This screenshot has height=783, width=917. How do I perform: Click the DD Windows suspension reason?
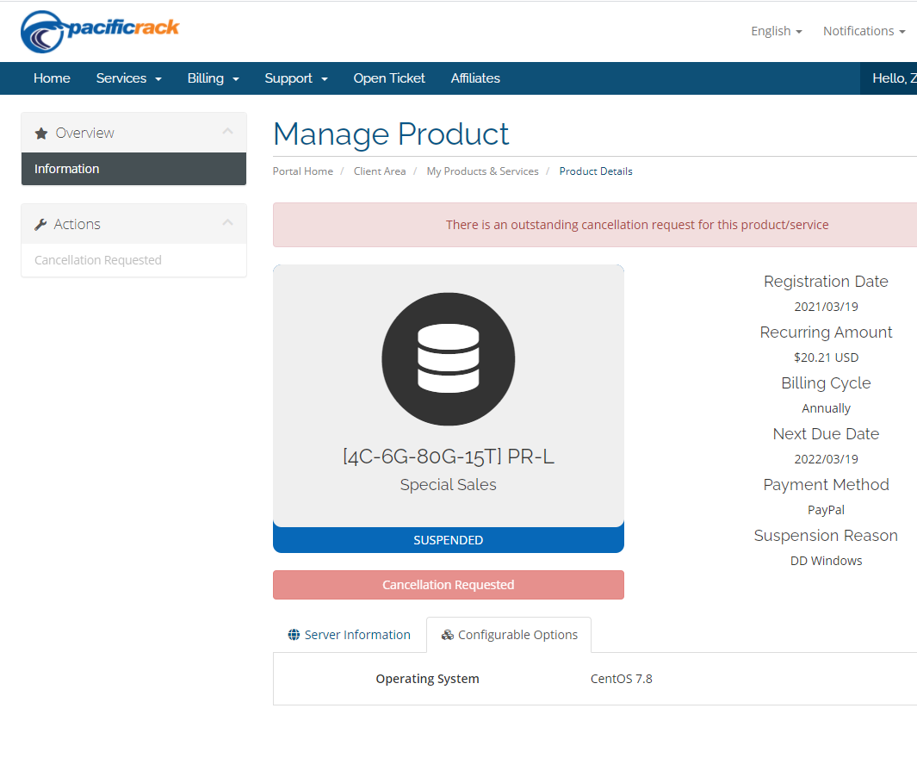click(826, 562)
